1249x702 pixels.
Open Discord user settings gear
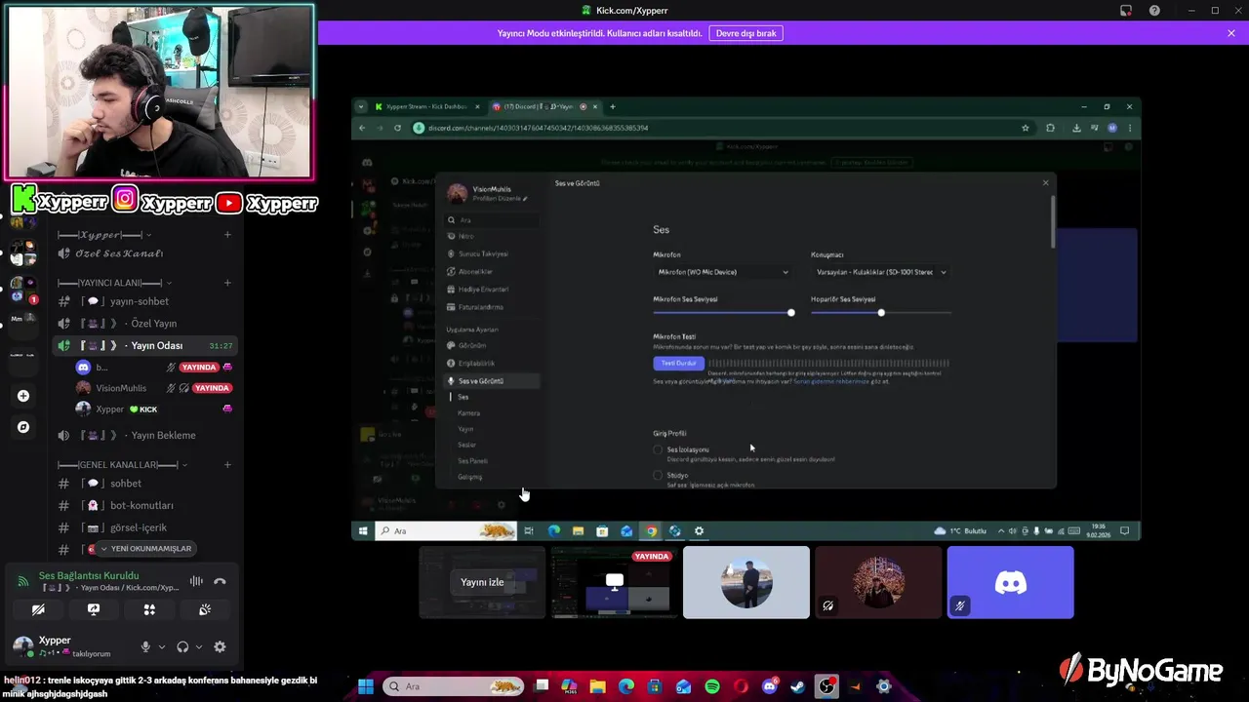[x=220, y=646]
